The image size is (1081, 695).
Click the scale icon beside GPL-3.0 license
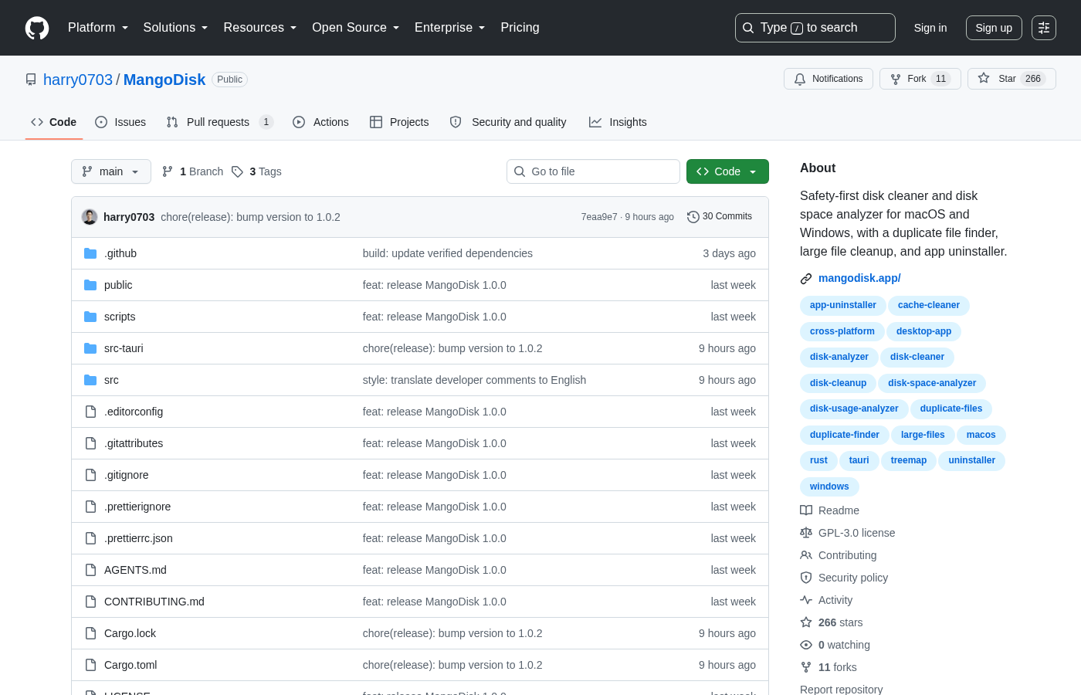806,533
